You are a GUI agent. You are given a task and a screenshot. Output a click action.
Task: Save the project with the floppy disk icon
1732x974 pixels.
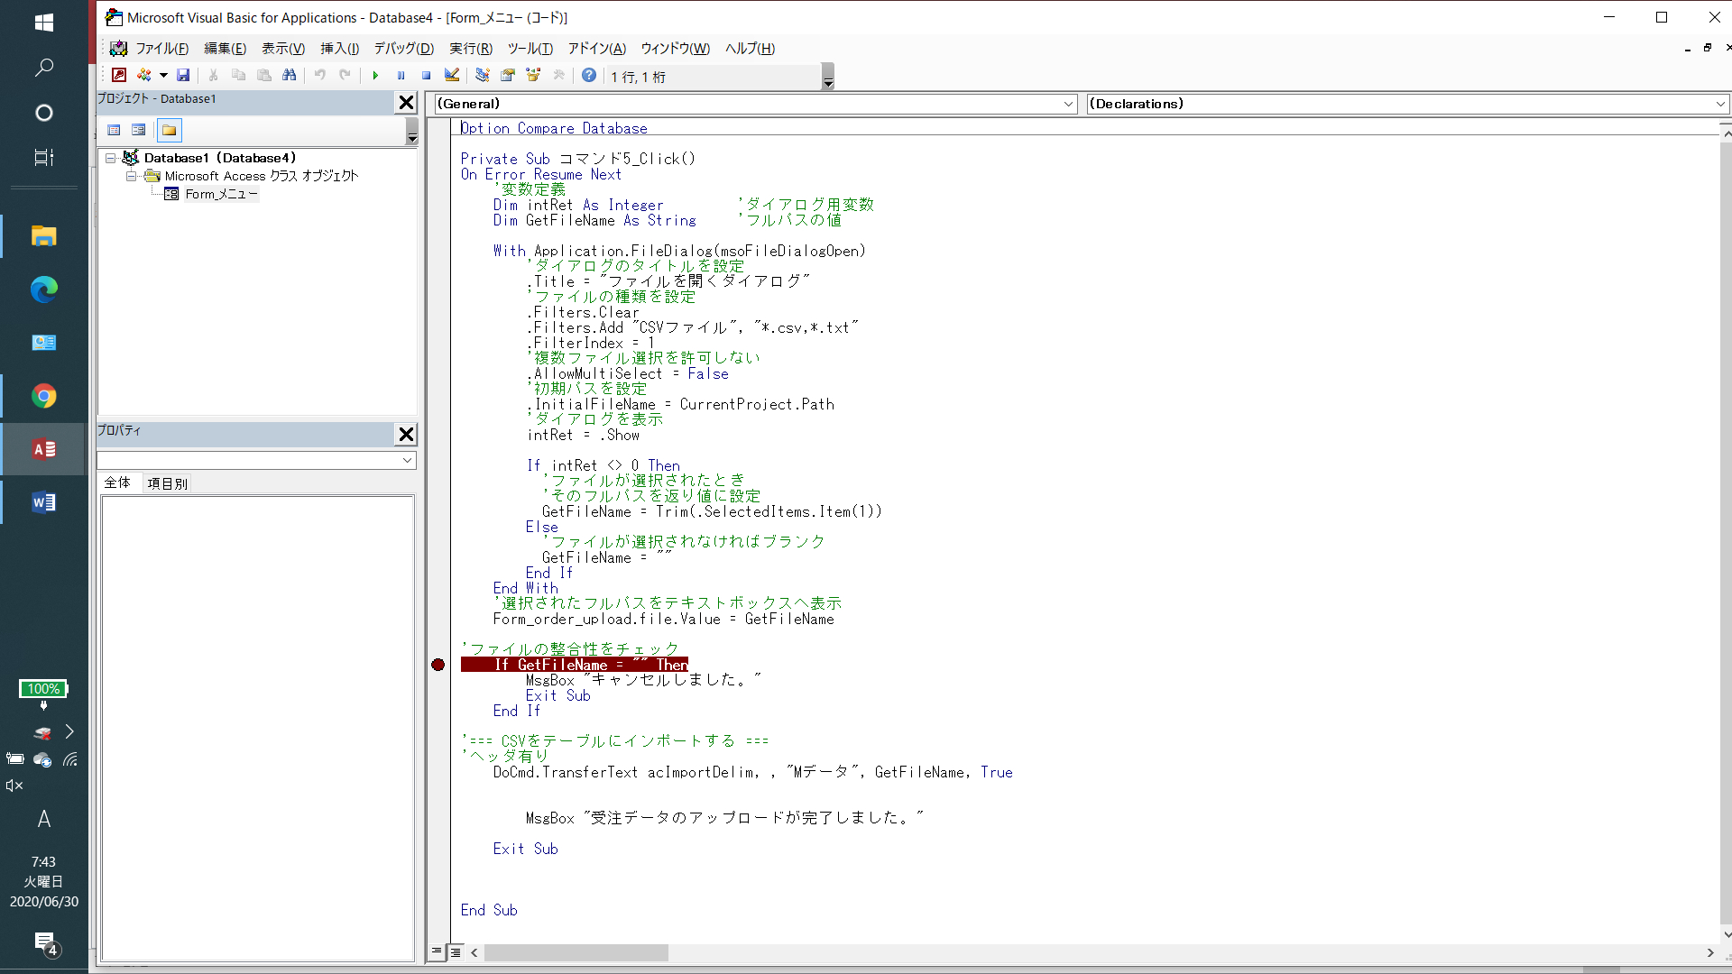[183, 76]
